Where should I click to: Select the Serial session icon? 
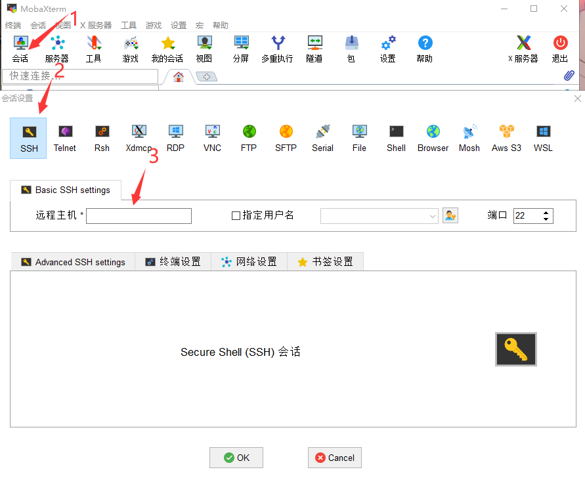[322, 138]
